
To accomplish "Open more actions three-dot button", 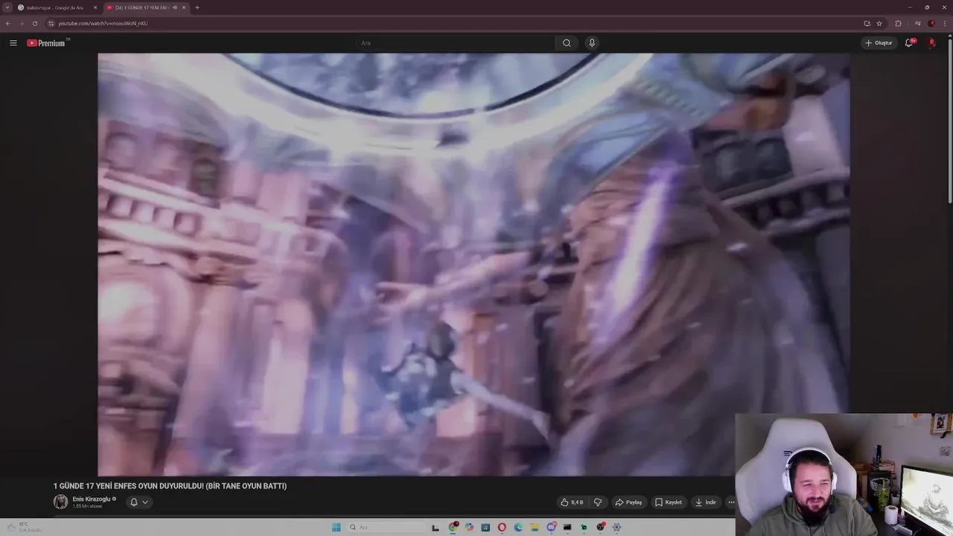I will click(x=731, y=502).
